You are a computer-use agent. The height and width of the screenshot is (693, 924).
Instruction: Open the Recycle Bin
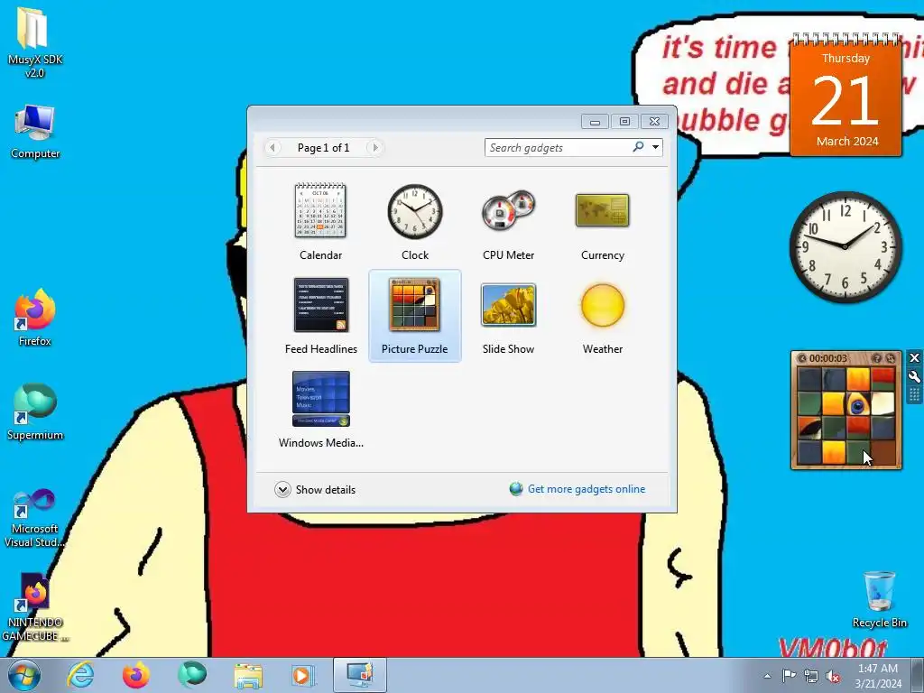tap(879, 599)
